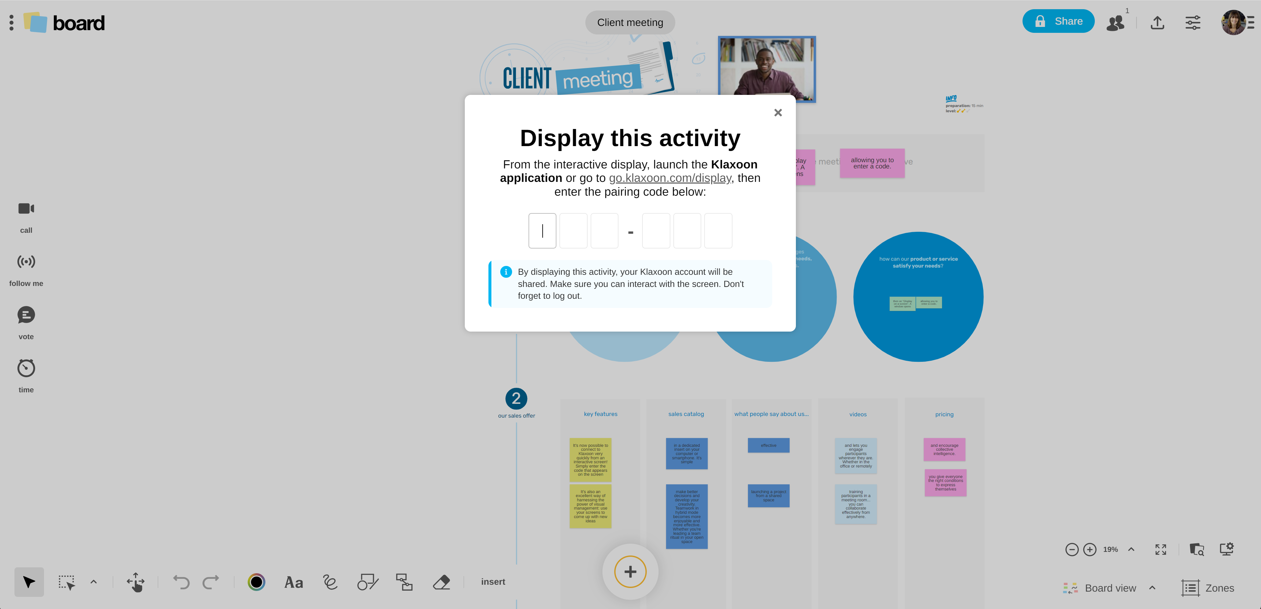1261x609 pixels.
Task: Select the eraser tool
Action: point(441,582)
